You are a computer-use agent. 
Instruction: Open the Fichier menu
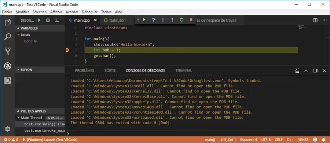click(x=7, y=12)
